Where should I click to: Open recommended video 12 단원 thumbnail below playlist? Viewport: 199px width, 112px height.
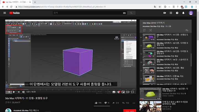(150, 94)
